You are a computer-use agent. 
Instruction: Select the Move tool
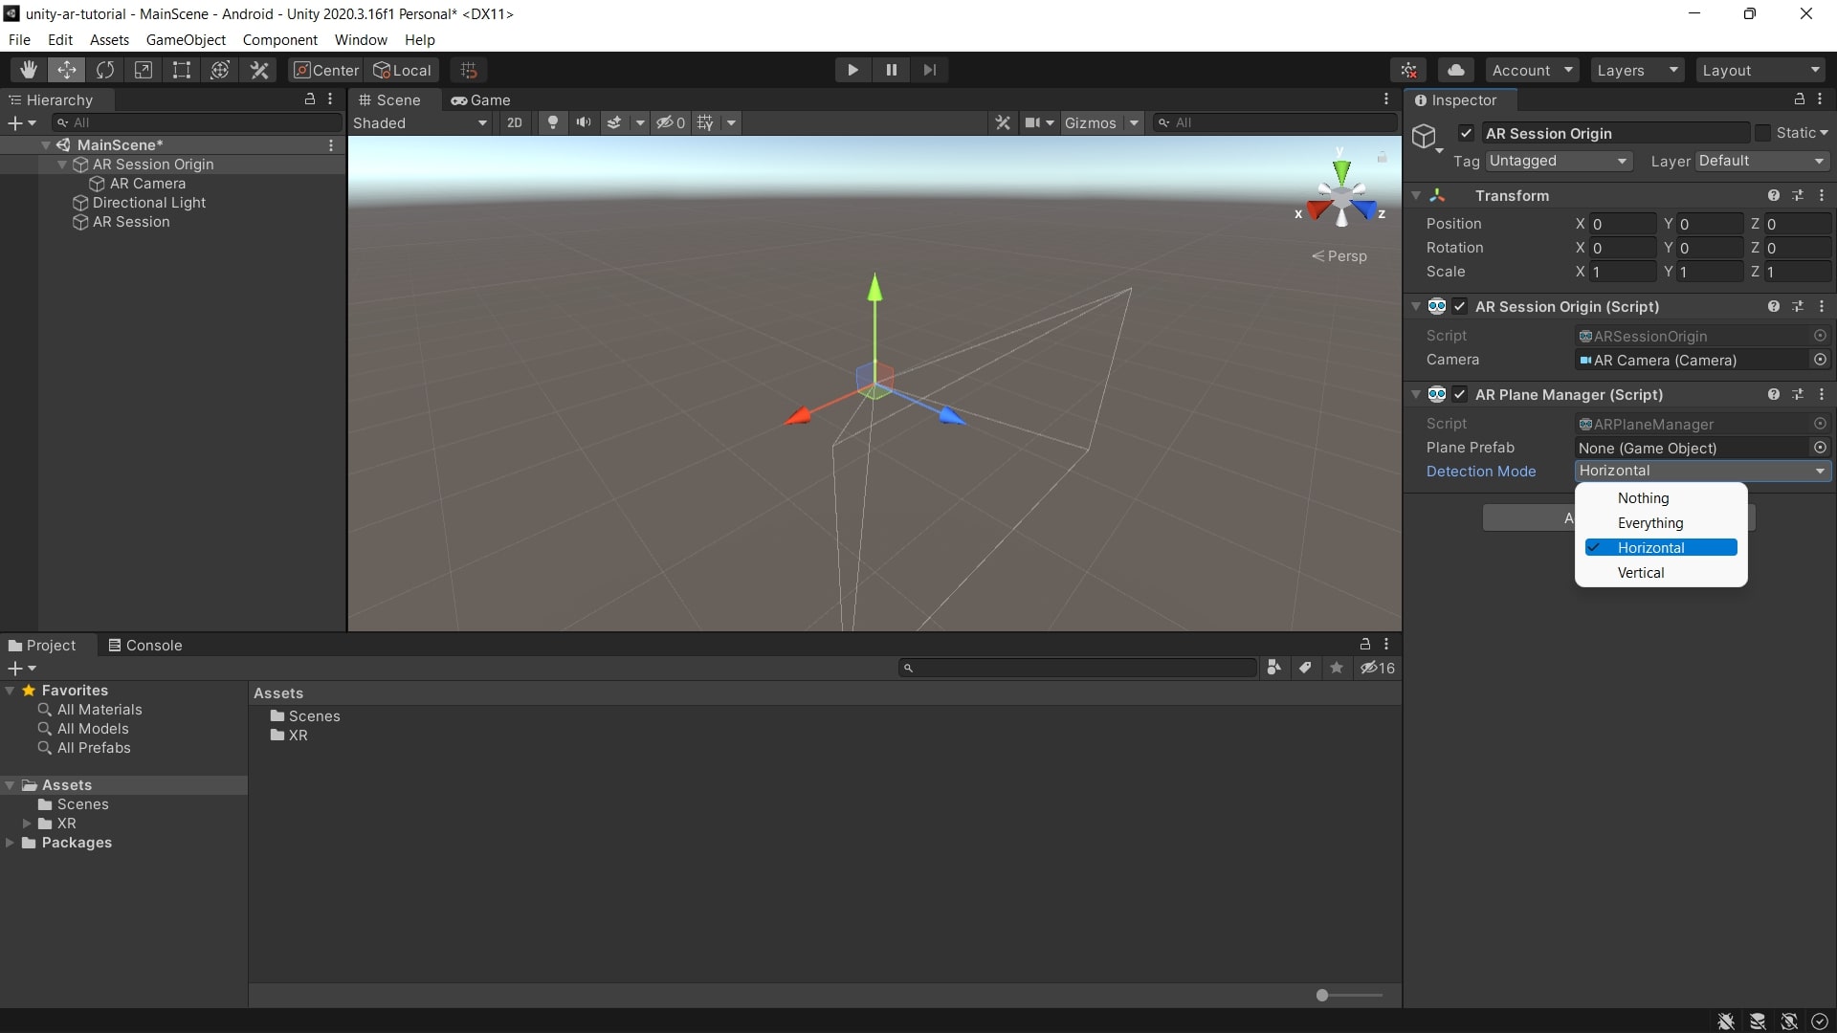(x=67, y=70)
